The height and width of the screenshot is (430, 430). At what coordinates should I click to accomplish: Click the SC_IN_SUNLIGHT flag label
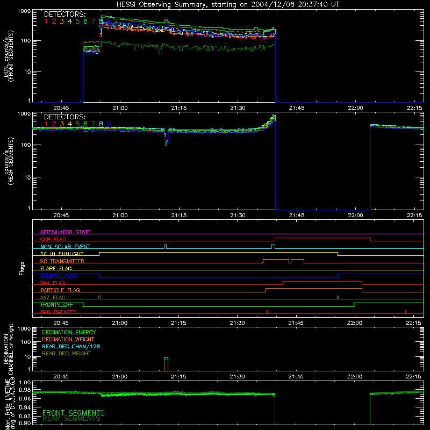coord(62,254)
